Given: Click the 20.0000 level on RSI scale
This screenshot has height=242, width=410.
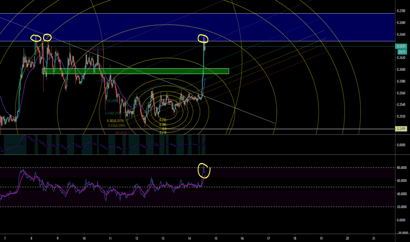Looking at the screenshot, I should coord(402,207).
